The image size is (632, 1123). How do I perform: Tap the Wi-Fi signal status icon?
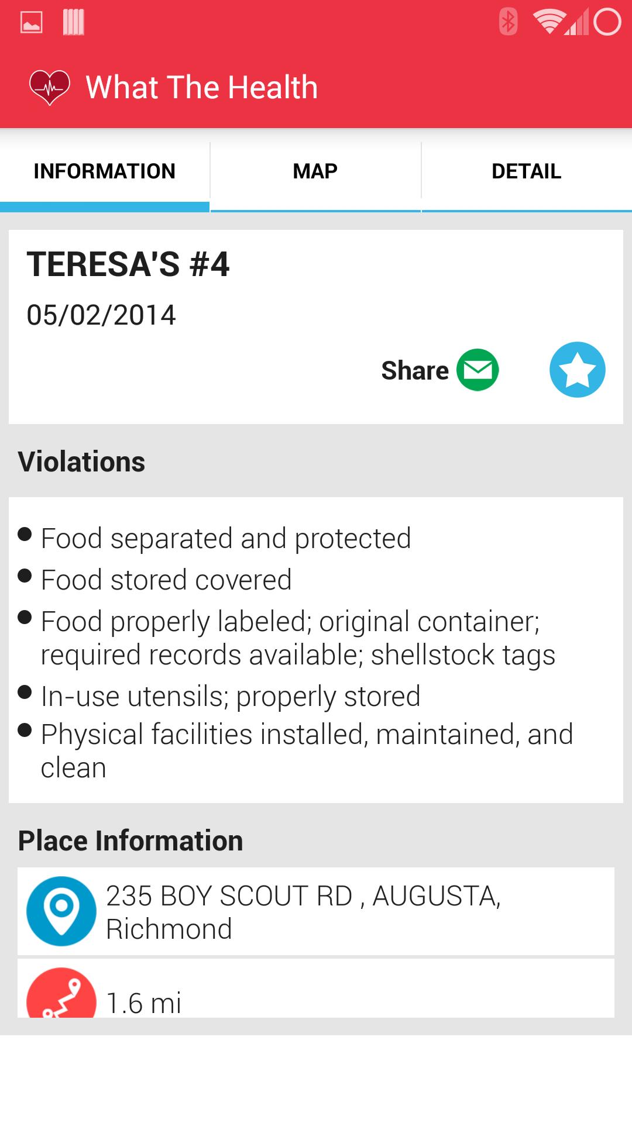pyautogui.click(x=548, y=22)
